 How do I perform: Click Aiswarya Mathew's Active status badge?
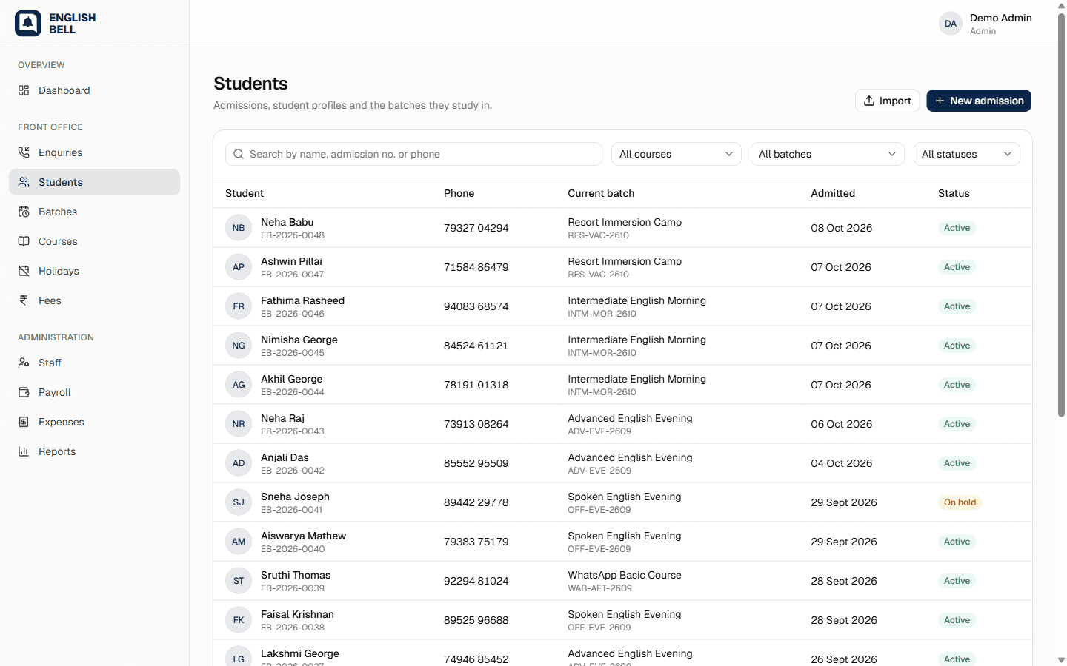click(x=957, y=542)
